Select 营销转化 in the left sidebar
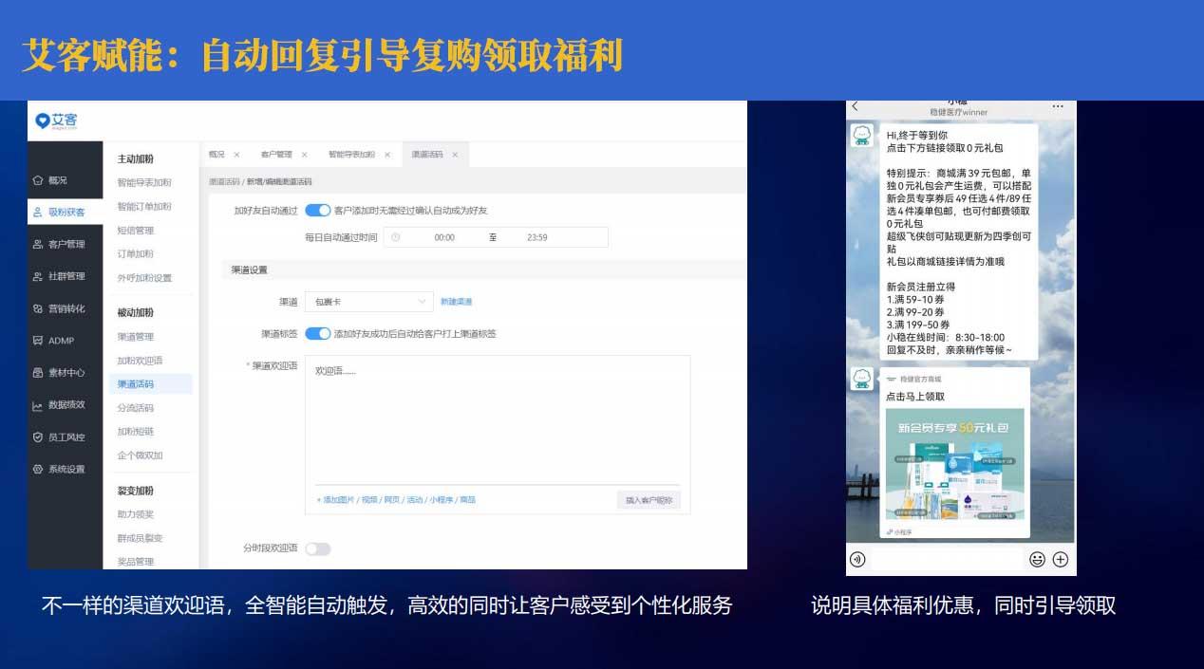Image resolution: width=1204 pixels, height=669 pixels. point(66,308)
